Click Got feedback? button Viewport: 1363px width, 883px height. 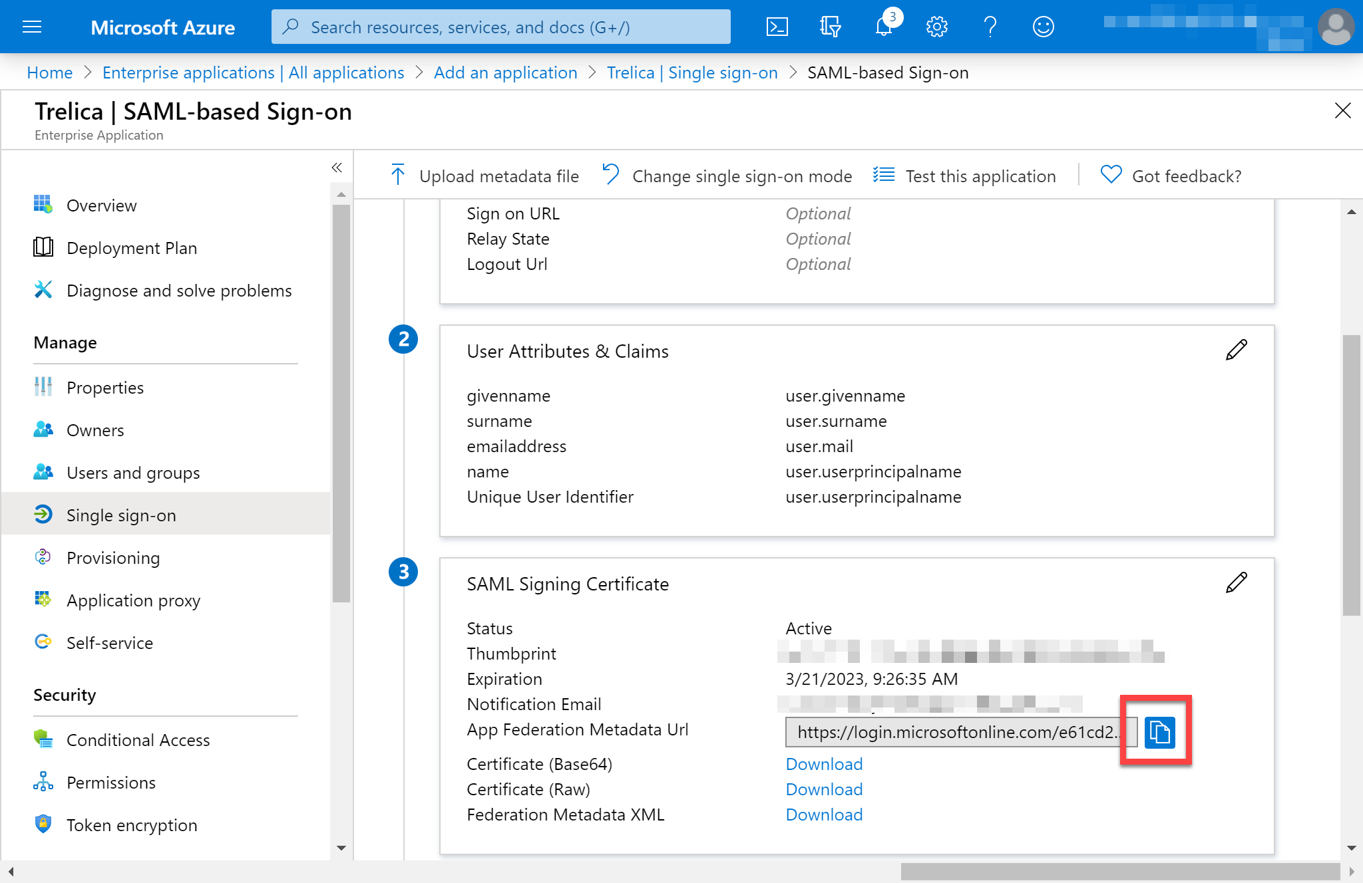(x=1171, y=176)
